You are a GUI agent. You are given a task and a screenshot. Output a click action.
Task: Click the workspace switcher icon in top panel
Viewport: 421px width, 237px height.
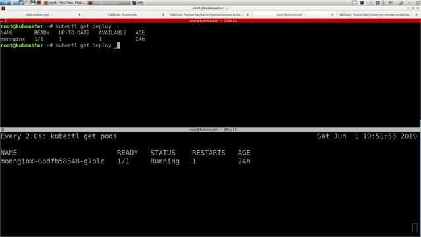(355, 3)
